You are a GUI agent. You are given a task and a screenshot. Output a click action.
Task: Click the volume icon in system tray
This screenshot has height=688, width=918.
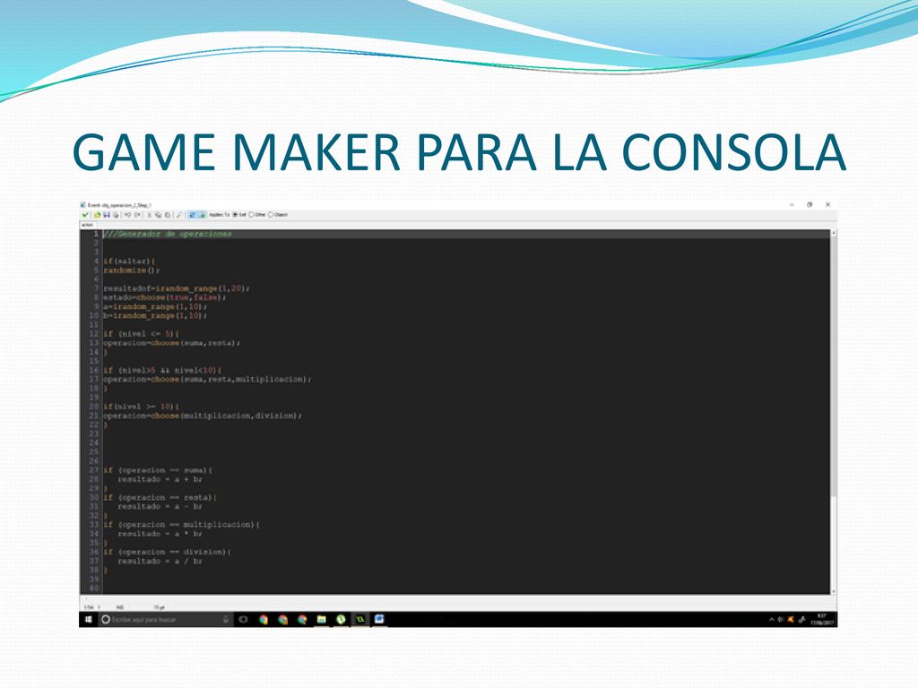pyautogui.click(x=781, y=620)
